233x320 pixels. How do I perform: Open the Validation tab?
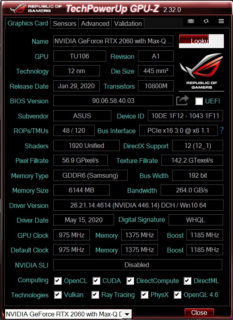128,23
